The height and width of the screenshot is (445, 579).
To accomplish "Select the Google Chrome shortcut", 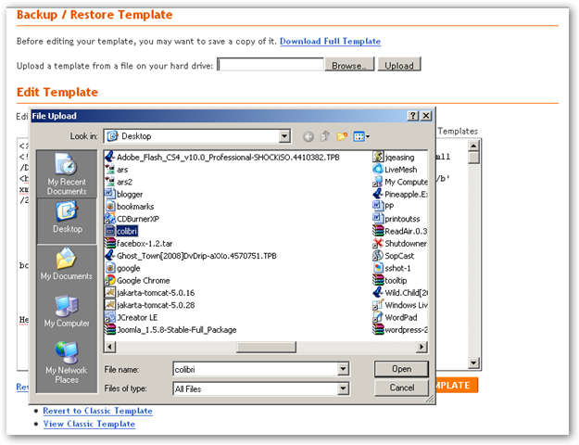I will tap(137, 281).
